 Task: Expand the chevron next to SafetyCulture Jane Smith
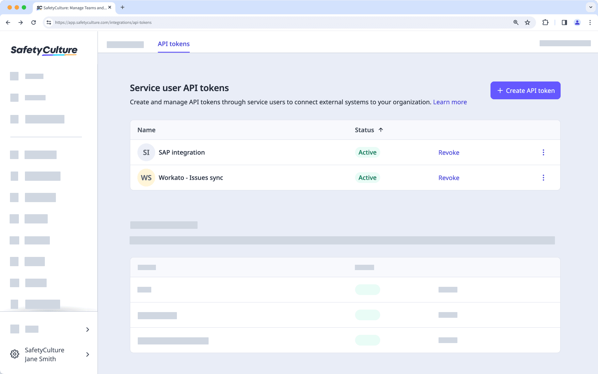88,354
